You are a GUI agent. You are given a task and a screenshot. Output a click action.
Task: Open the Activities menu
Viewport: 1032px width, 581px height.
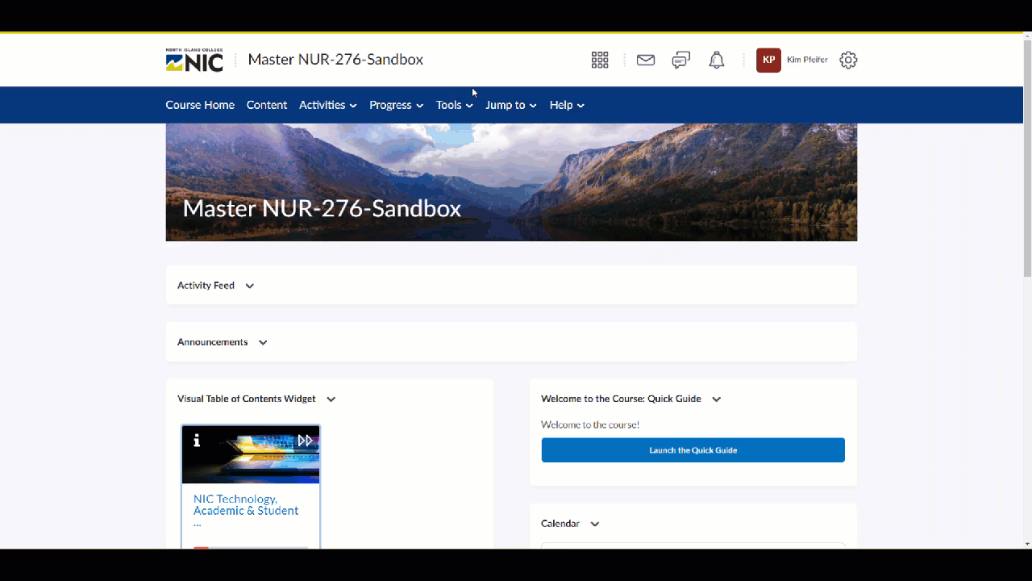328,105
